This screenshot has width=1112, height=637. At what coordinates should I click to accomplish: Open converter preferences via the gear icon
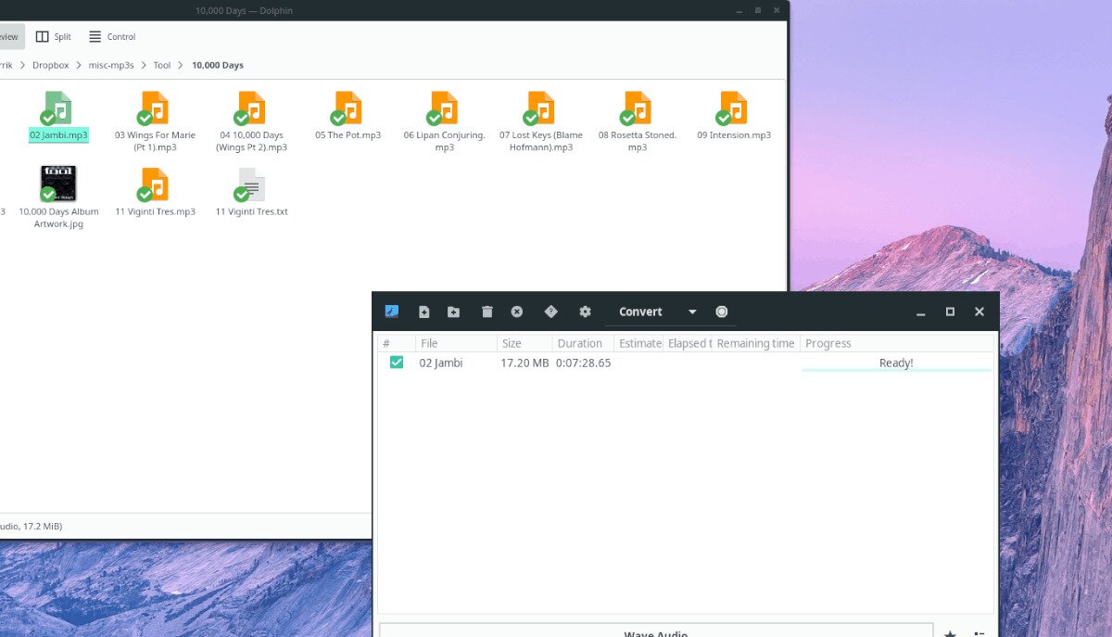[585, 312]
